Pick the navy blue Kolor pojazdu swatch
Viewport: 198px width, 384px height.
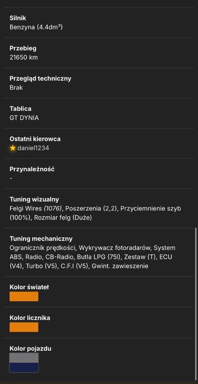pos(24,368)
